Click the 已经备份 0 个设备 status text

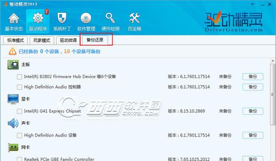click(39, 52)
